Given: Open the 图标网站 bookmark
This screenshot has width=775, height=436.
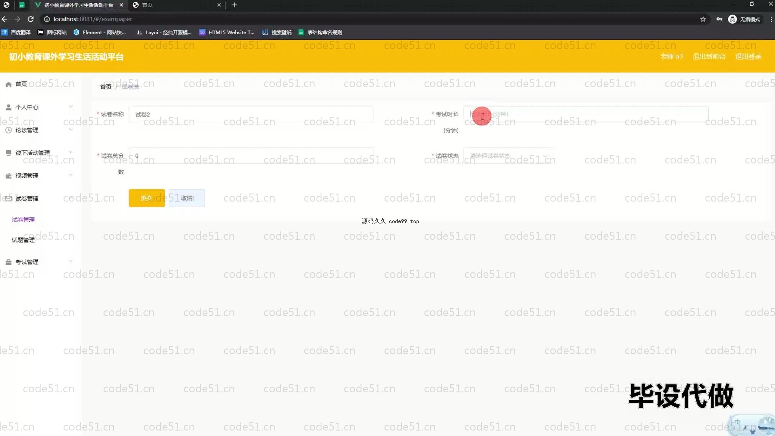Looking at the screenshot, I should coord(52,32).
